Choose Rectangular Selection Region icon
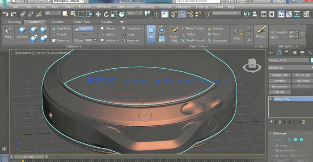 click(81, 14)
